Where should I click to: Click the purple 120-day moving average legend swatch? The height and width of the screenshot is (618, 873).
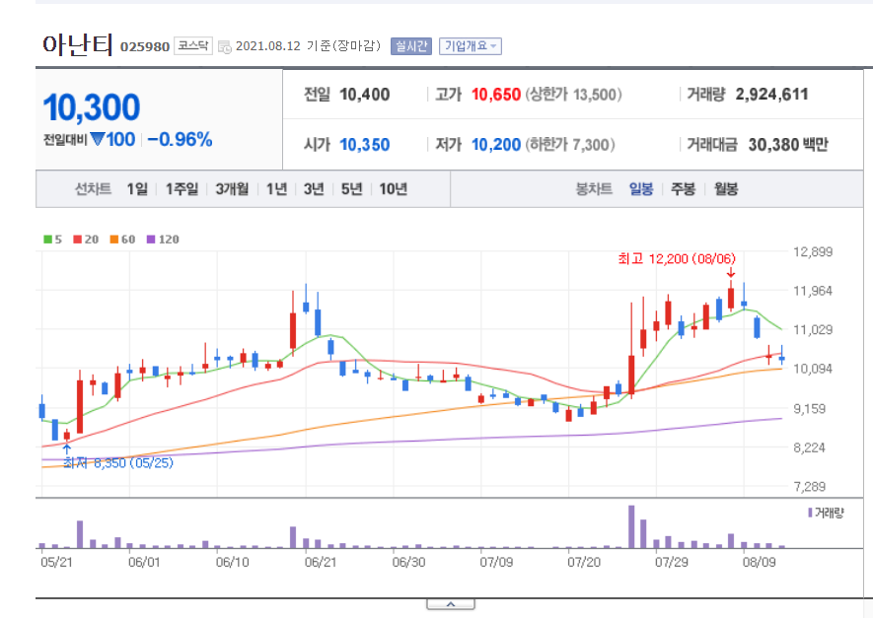pyautogui.click(x=151, y=240)
